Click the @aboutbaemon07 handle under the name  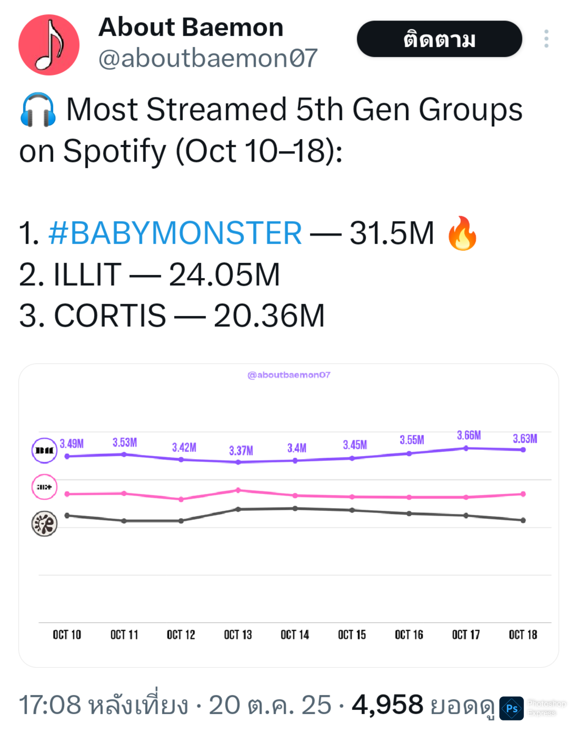(208, 58)
